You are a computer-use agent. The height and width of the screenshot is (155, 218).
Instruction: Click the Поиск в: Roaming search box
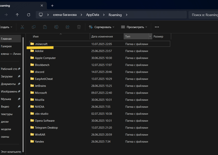(203, 15)
